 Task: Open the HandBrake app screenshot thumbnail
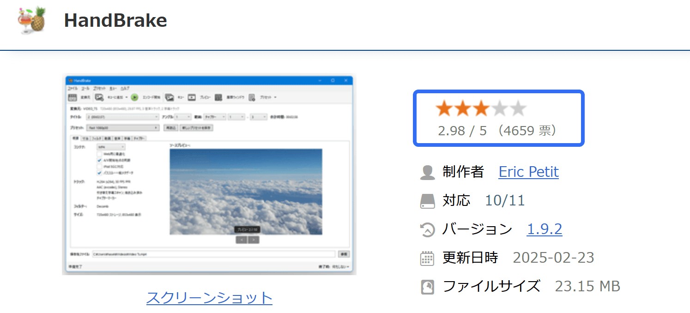[x=209, y=175]
